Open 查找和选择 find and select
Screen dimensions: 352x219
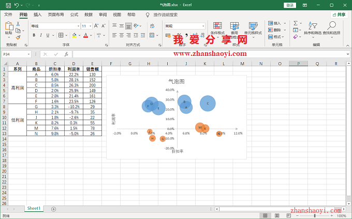coord(332,29)
